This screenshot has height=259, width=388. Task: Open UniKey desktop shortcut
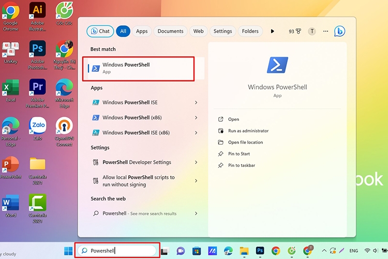coord(11,52)
